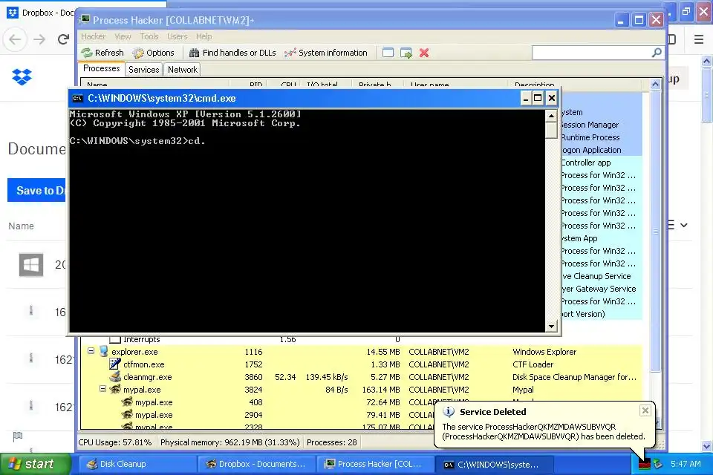Open the Help menu
This screenshot has height=475, width=713.
[204, 36]
